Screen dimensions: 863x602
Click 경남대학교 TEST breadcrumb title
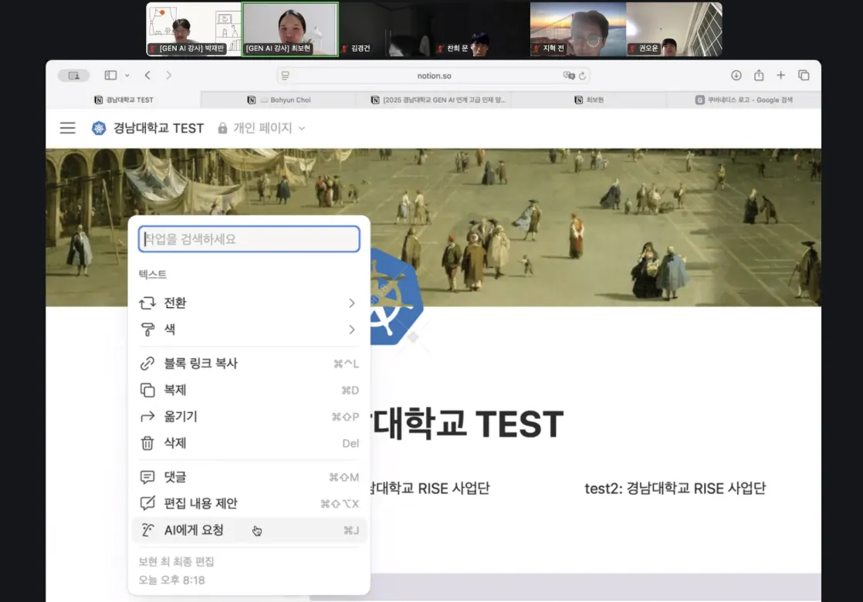[158, 128]
